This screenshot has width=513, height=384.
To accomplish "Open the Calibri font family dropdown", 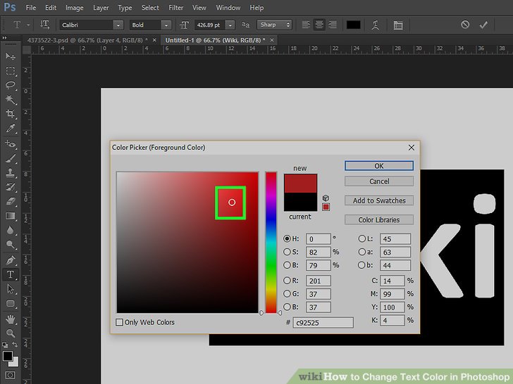I will [90, 25].
